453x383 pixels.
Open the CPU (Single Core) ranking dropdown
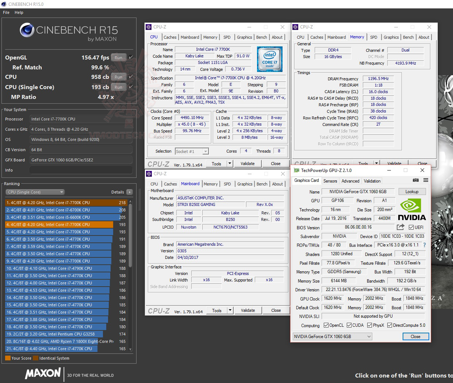35,192
